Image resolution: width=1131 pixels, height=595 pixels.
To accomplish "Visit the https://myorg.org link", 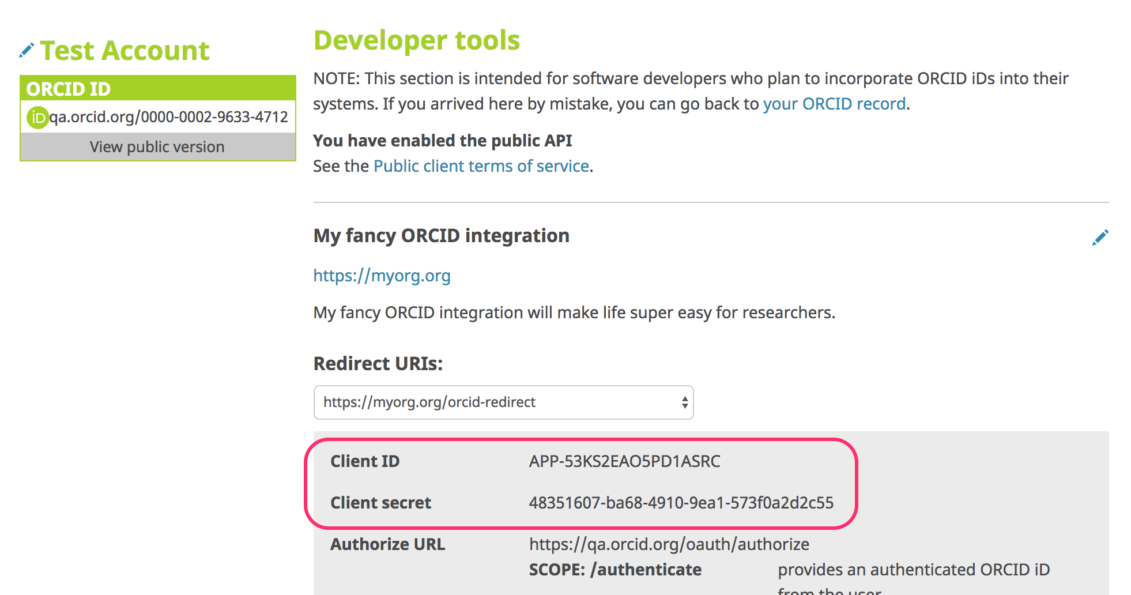I will 382,276.
